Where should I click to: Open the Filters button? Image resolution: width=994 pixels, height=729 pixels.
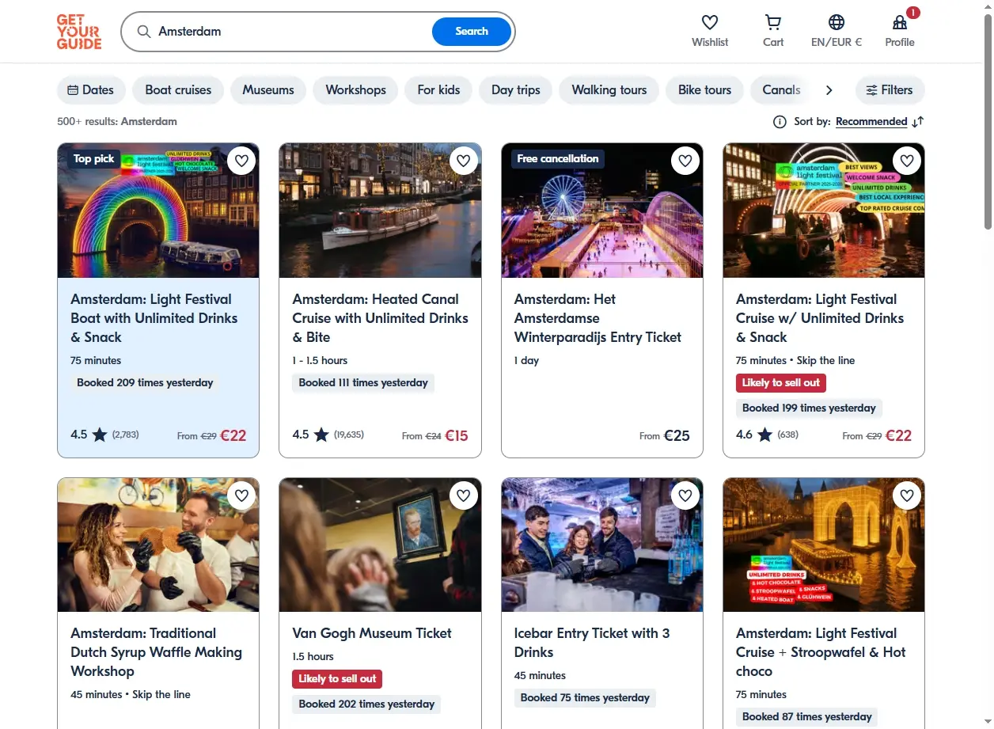(890, 90)
